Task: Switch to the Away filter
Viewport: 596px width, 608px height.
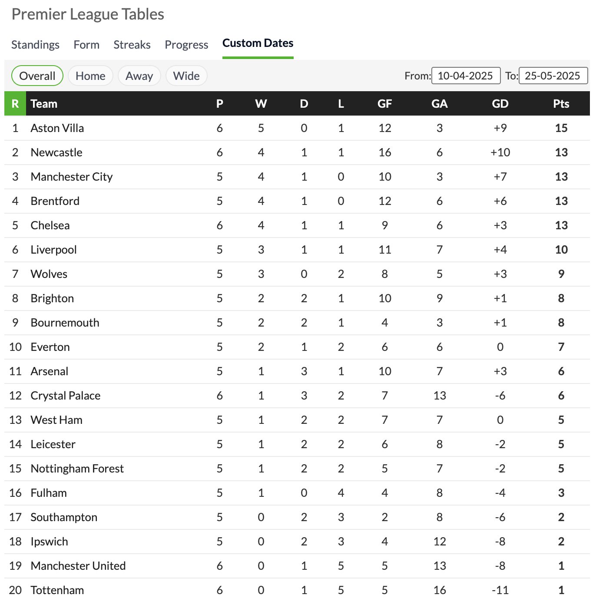Action: click(x=139, y=76)
